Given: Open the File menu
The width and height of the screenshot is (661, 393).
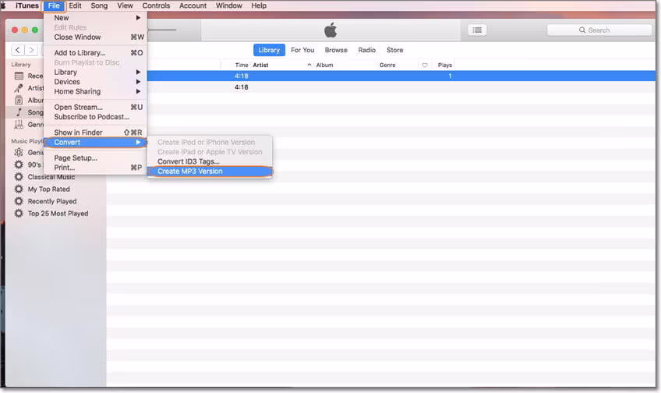Looking at the screenshot, I should click(x=54, y=6).
